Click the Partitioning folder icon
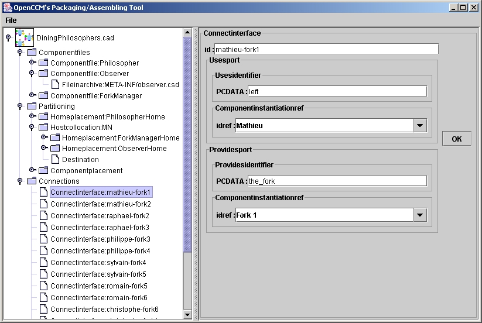 coord(32,106)
